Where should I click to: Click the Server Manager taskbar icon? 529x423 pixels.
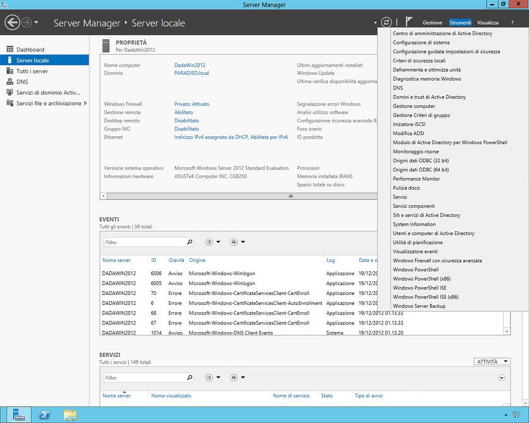(19, 415)
